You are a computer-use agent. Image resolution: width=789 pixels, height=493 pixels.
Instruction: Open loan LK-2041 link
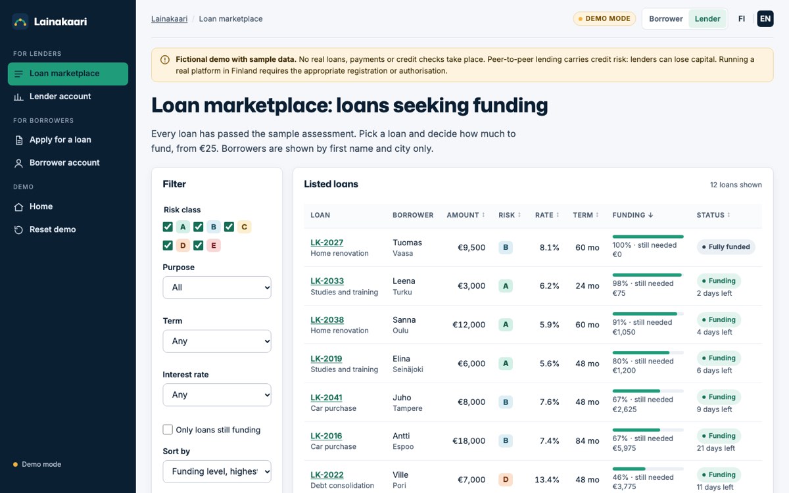point(326,397)
